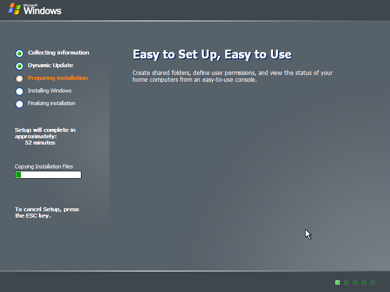Click the Dynamic Update label
This screenshot has height=292, width=390.
coord(51,65)
